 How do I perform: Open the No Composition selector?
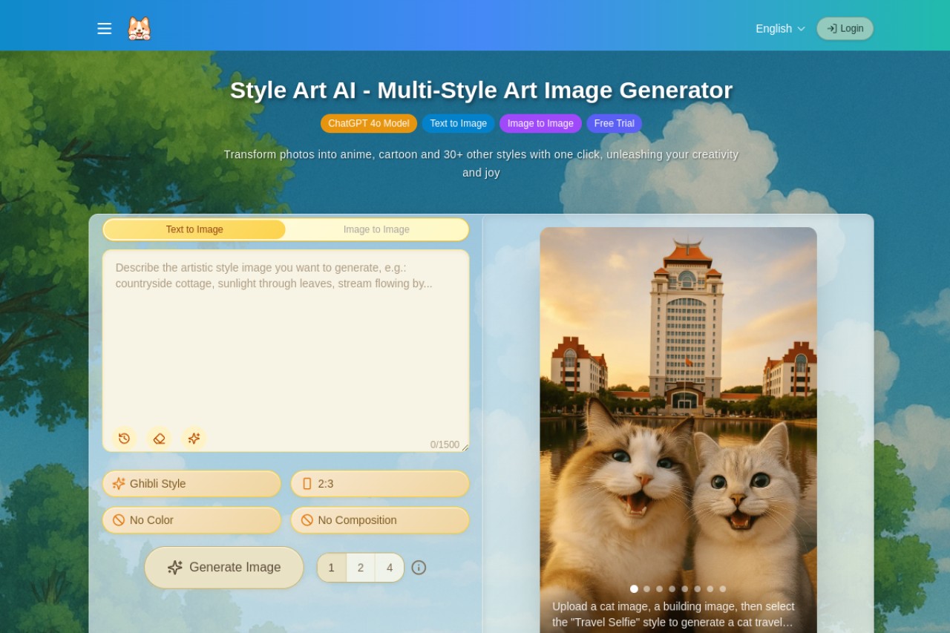tap(380, 520)
